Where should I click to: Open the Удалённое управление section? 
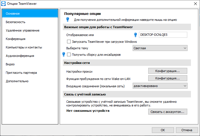point(23,30)
